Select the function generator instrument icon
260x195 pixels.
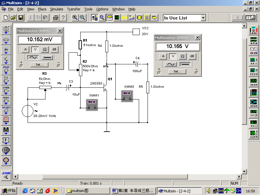point(253,41)
